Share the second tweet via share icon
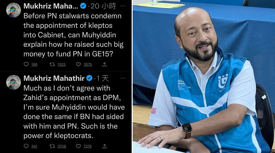Image resolution: width=275 pixels, height=153 pixels. tap(105, 146)
